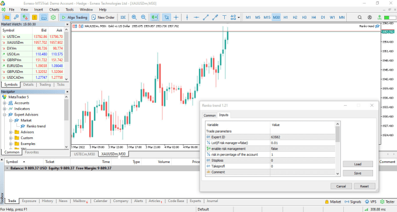Screen dimensions: 397x212
Task: Collapse the Market folder node
Action: pyautogui.click(x=11, y=120)
